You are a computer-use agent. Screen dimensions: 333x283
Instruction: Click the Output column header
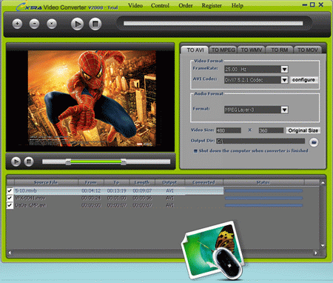click(169, 182)
